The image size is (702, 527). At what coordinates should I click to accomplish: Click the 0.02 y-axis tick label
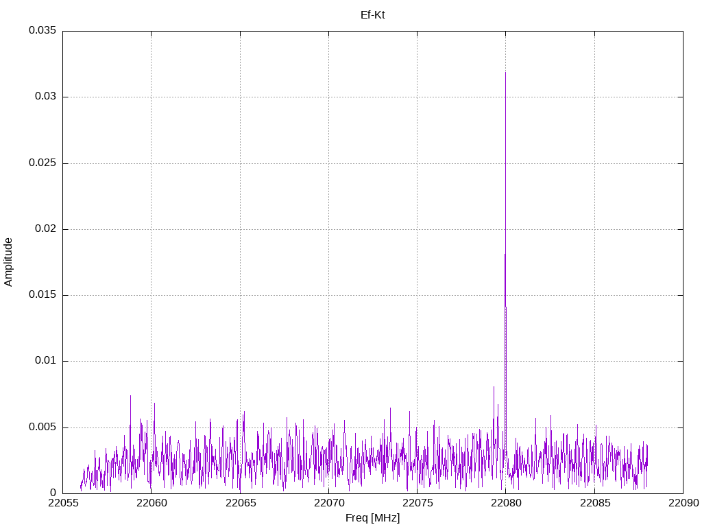click(x=45, y=229)
